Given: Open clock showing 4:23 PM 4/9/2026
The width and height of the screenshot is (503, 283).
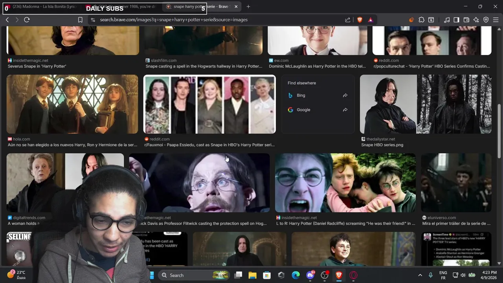Looking at the screenshot, I should [489, 275].
